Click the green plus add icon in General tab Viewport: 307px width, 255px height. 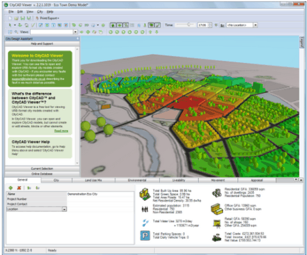pos(10,188)
